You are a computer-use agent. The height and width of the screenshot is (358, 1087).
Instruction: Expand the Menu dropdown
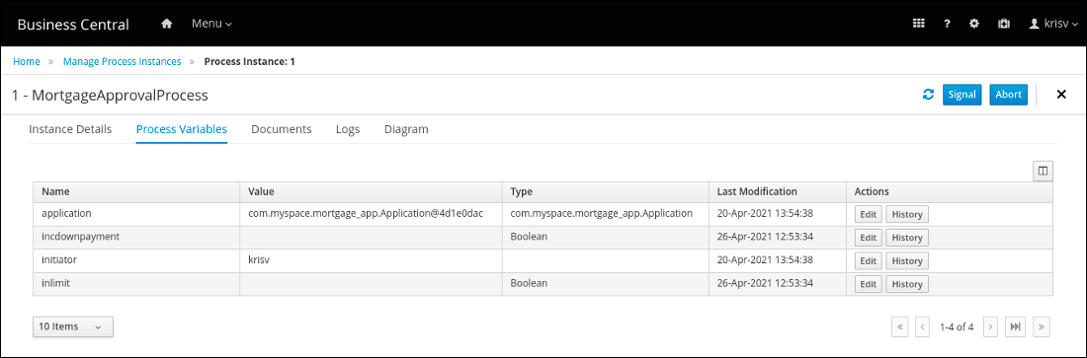pos(211,24)
